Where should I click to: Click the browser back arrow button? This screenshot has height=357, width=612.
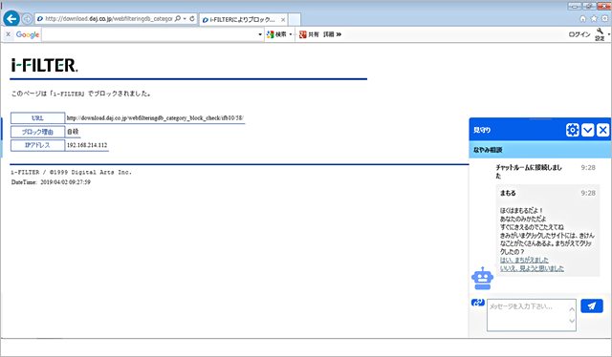click(x=11, y=18)
